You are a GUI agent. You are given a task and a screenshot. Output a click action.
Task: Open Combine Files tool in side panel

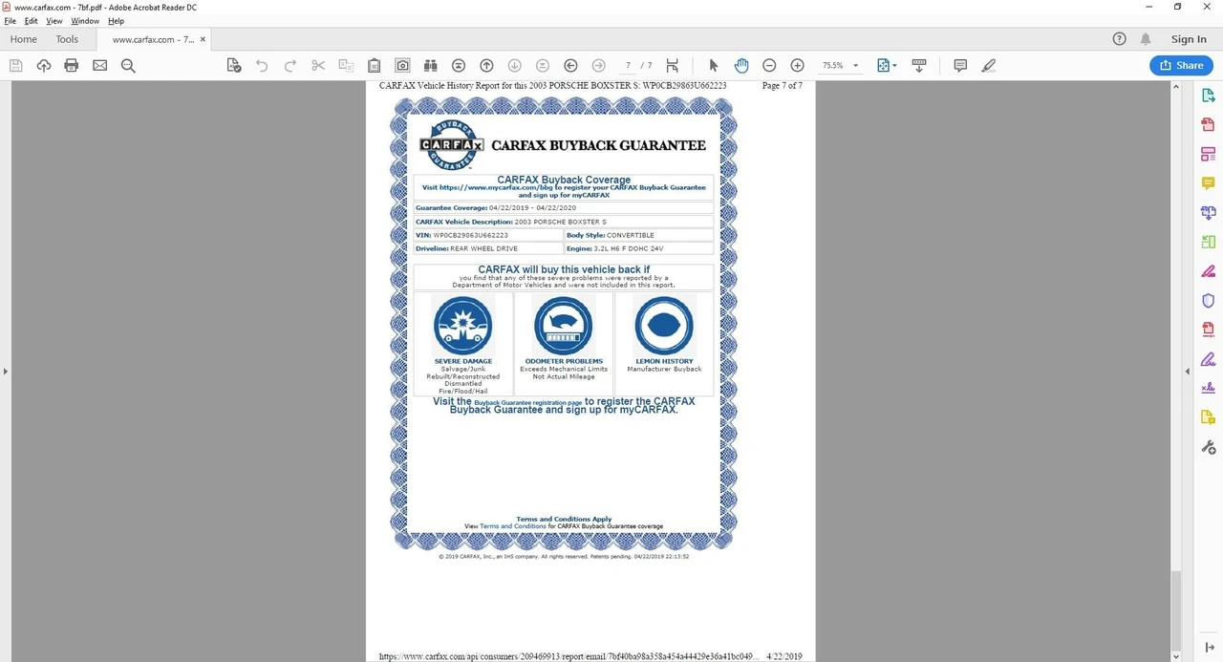[1208, 212]
